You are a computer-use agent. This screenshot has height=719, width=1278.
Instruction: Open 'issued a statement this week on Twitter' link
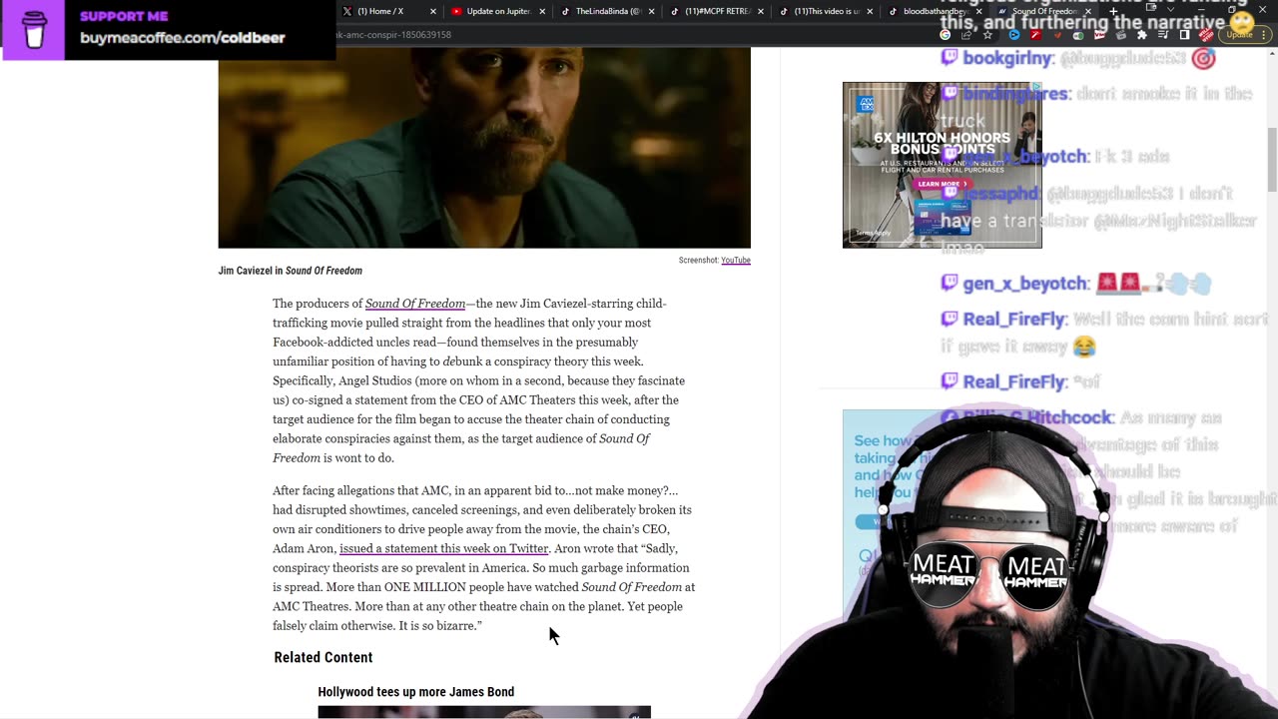pyautogui.click(x=444, y=548)
